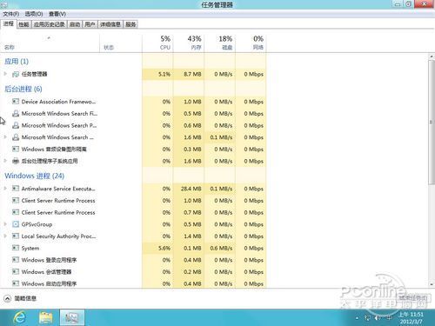Expand the GPSvcGroup row
The image size is (435, 326).
click(x=5, y=224)
